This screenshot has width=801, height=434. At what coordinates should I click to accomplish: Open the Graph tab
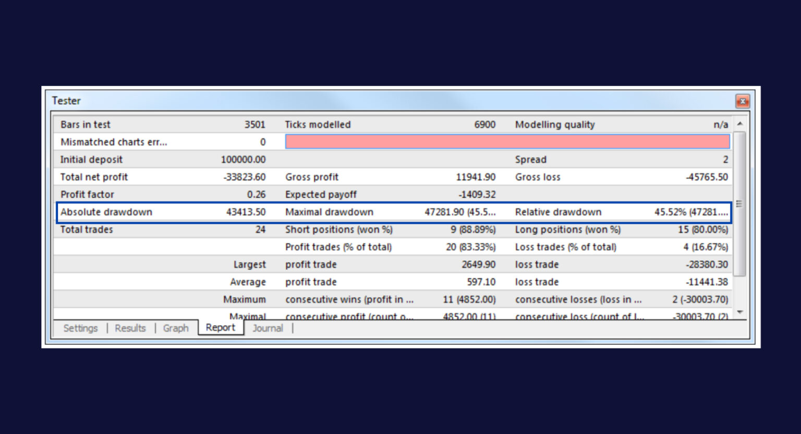(176, 328)
